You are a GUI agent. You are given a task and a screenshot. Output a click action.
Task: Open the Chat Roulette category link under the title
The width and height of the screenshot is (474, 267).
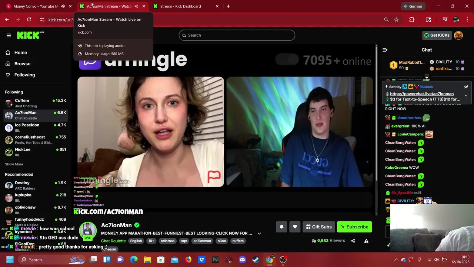pyautogui.click(x=113, y=241)
